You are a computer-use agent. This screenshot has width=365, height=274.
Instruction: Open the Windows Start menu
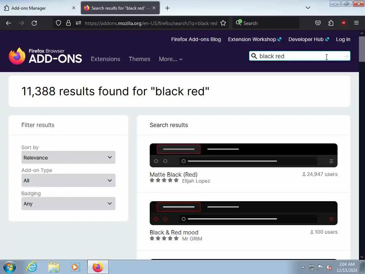coord(10,267)
